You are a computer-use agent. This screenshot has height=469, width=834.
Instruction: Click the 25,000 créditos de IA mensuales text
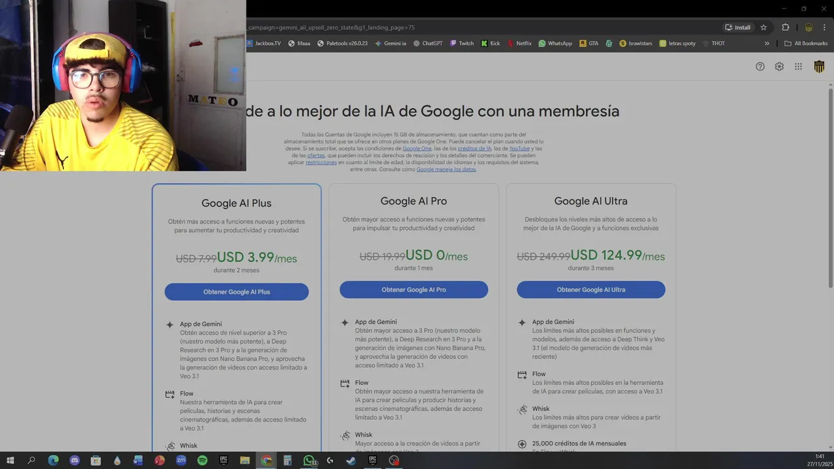click(x=579, y=444)
